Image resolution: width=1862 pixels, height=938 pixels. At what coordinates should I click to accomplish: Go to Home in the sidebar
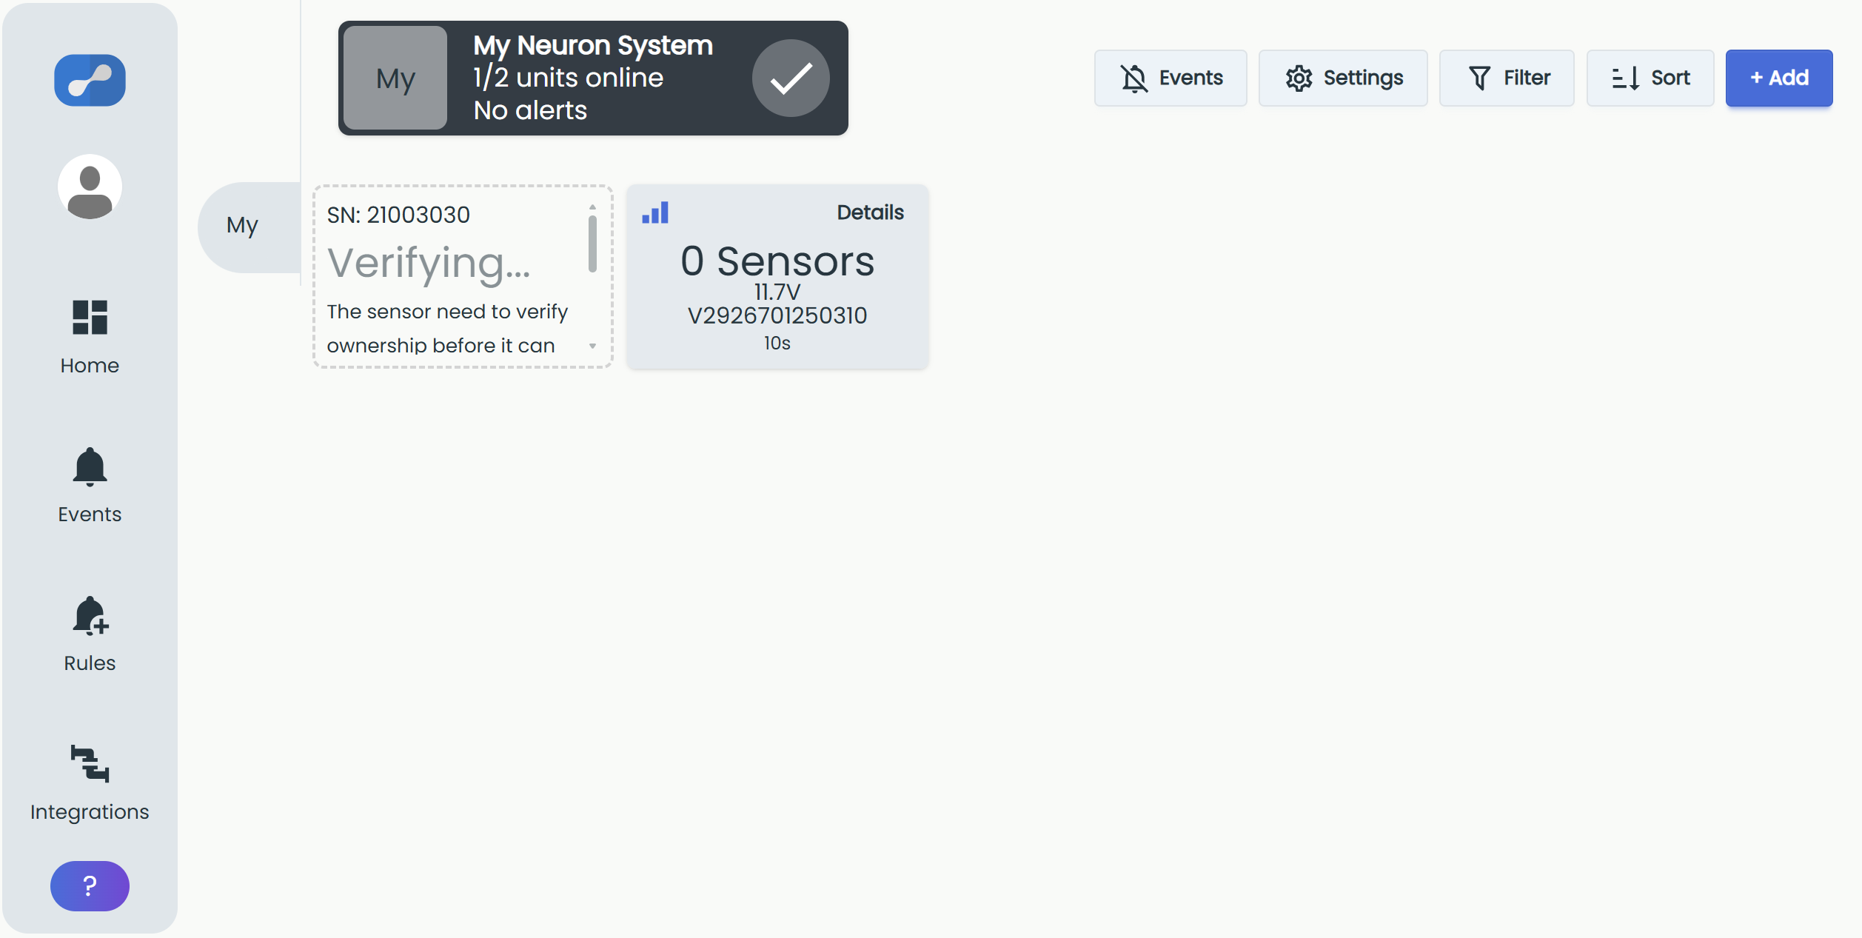click(90, 338)
